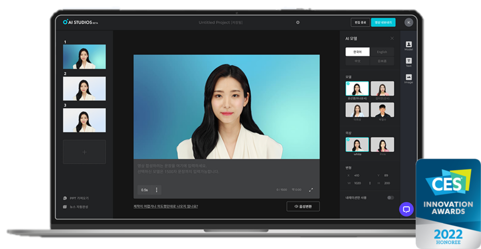Click the 편집 종료 button
The height and width of the screenshot is (249, 481).
pos(360,23)
